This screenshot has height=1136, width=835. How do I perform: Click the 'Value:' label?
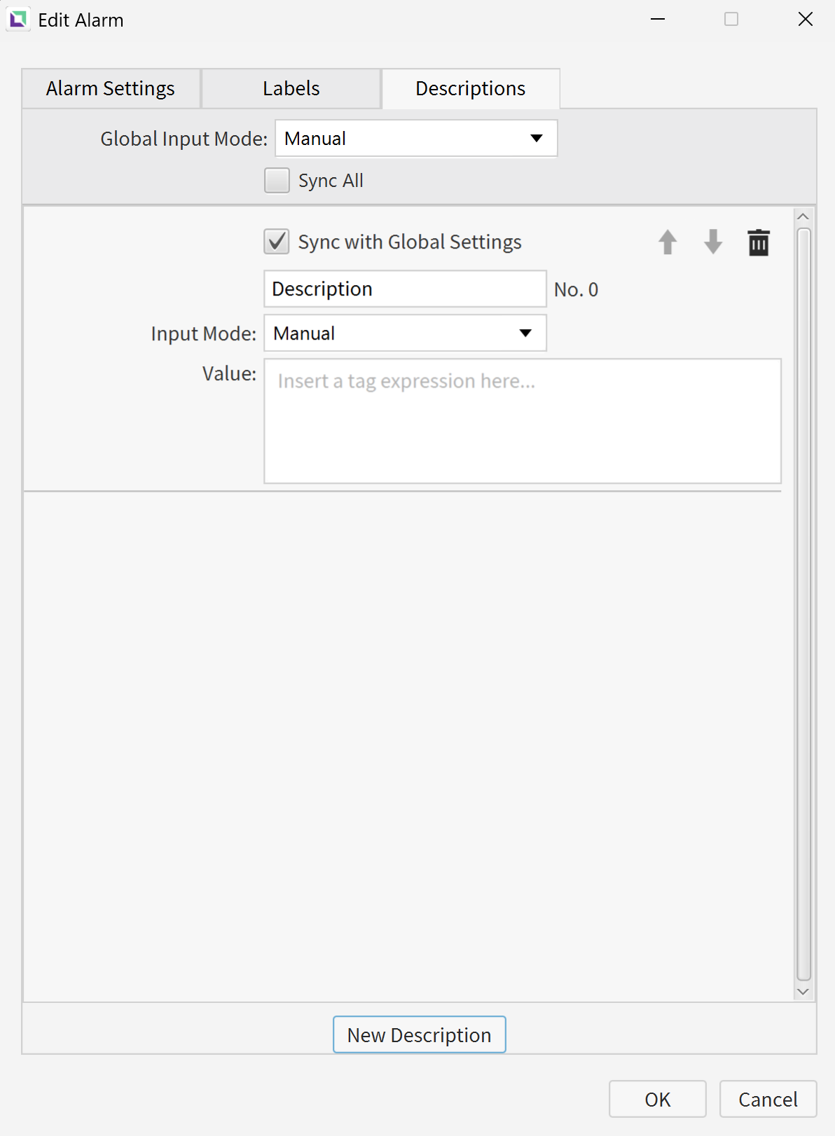tap(230, 374)
